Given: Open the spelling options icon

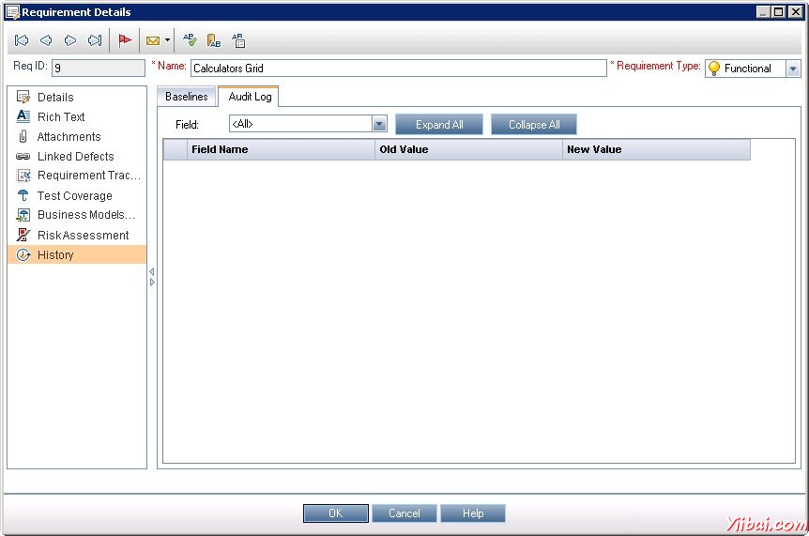Looking at the screenshot, I should 238,40.
